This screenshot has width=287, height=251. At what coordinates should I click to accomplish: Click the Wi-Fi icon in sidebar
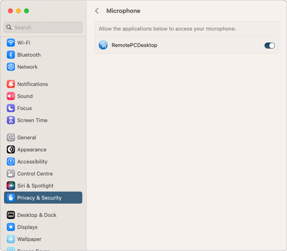[11, 43]
